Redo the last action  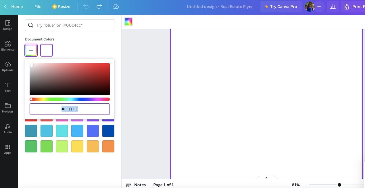pos(99,6)
